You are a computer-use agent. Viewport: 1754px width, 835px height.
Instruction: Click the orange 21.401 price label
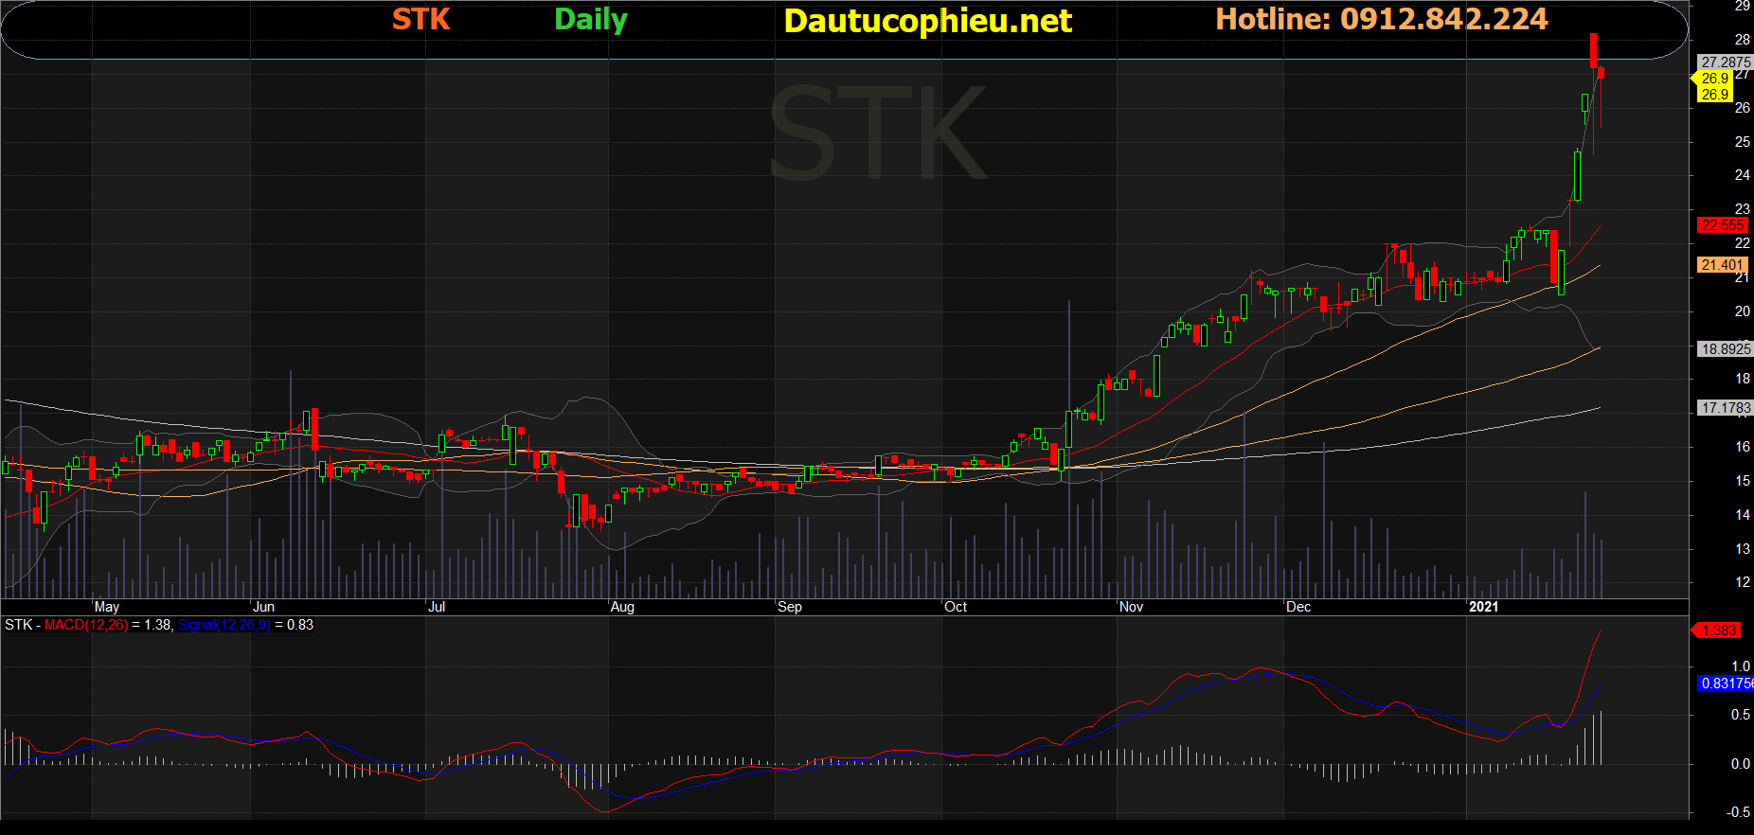(1722, 265)
